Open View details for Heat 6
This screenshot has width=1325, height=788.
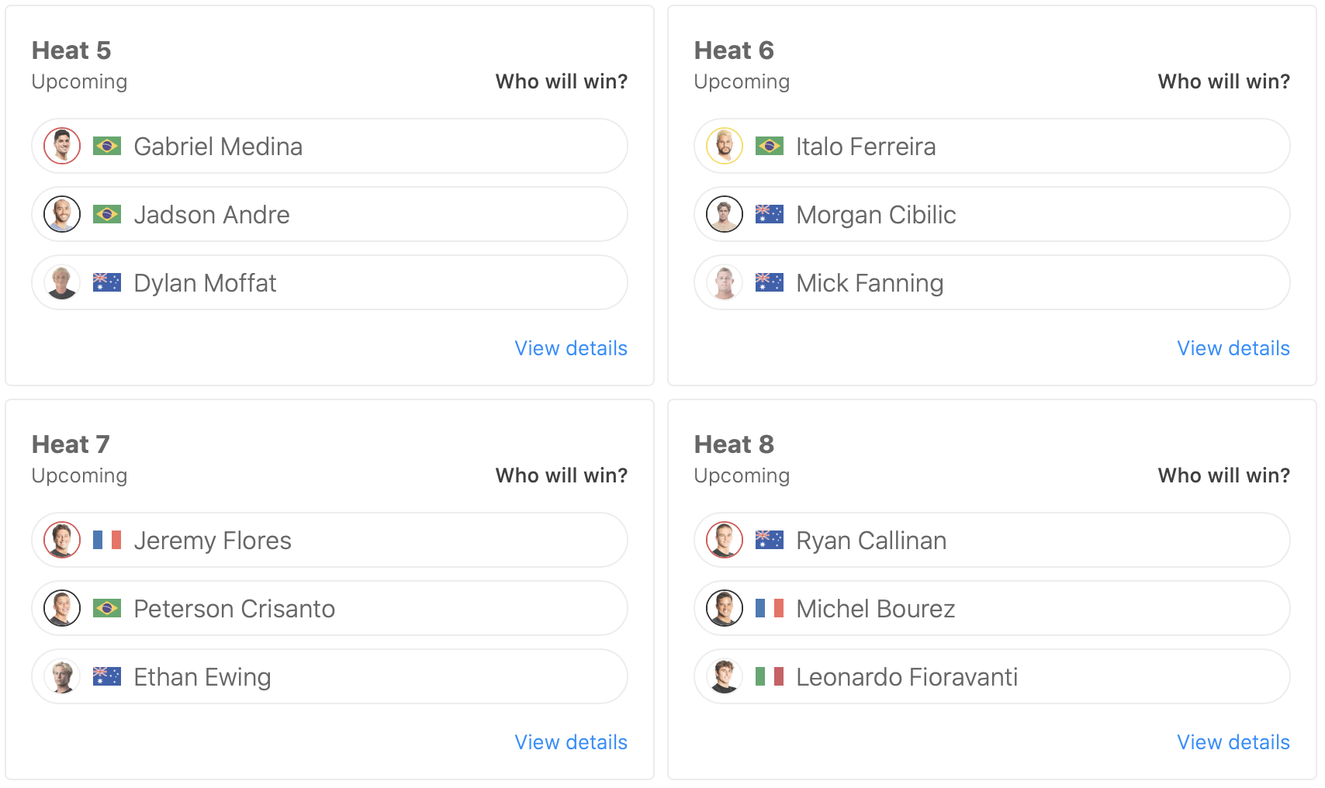click(1233, 348)
